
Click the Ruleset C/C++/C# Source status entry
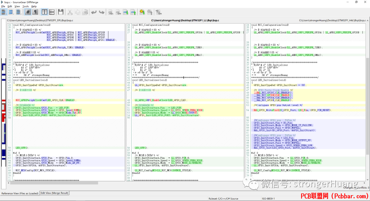[223, 199]
